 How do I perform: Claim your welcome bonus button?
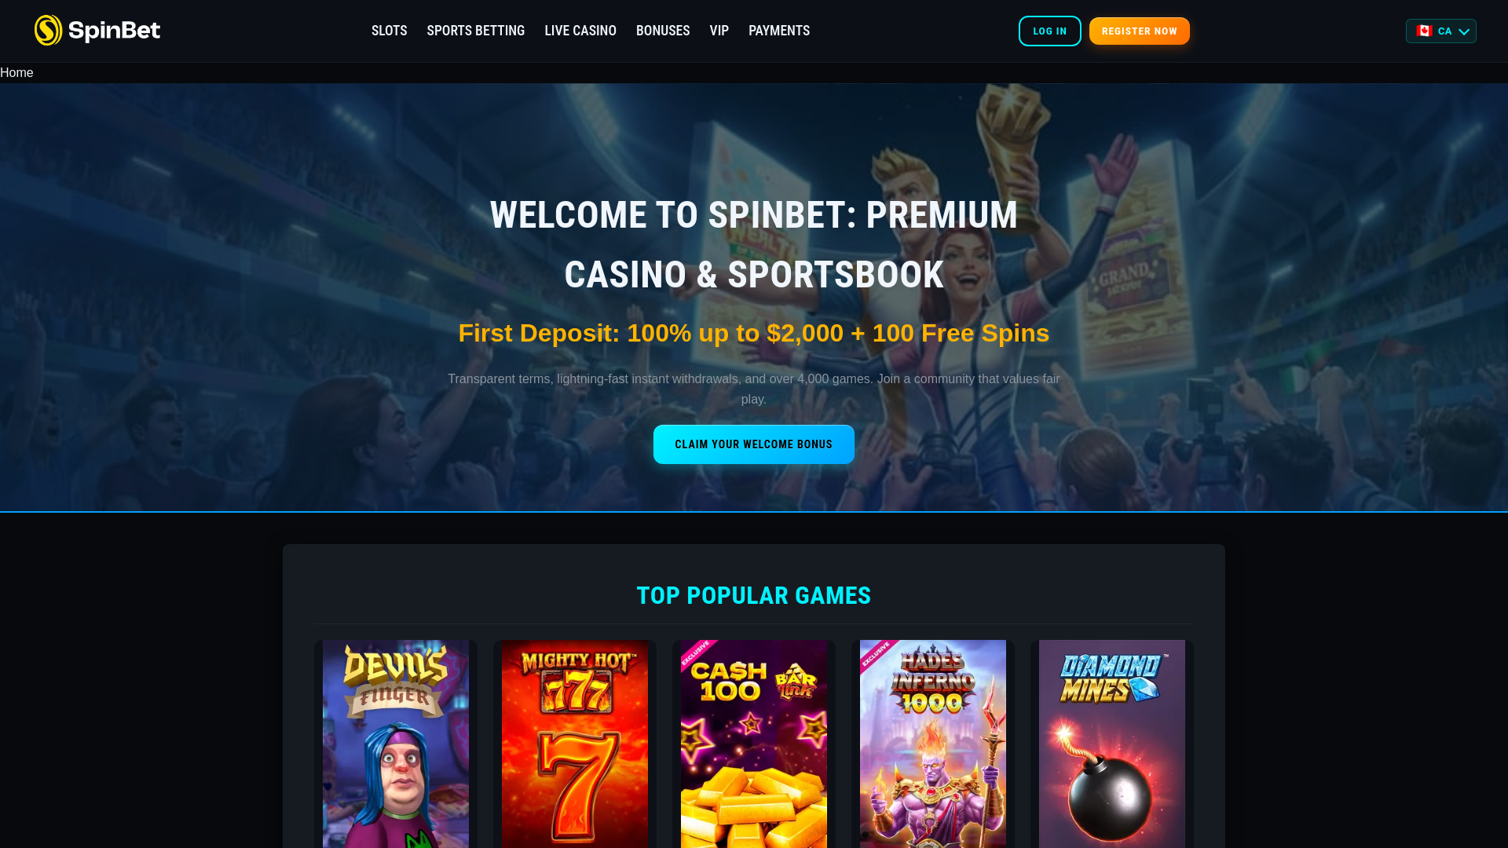point(753,444)
